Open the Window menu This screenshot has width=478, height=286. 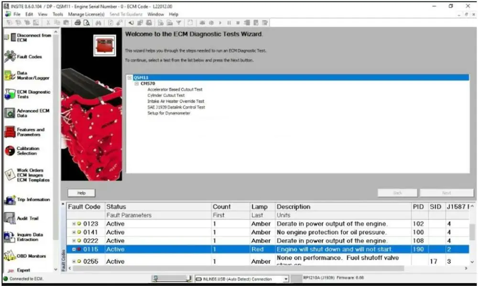coord(155,14)
